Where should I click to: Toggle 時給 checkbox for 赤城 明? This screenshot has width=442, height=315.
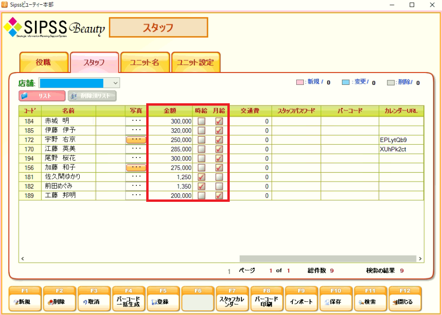click(x=201, y=121)
